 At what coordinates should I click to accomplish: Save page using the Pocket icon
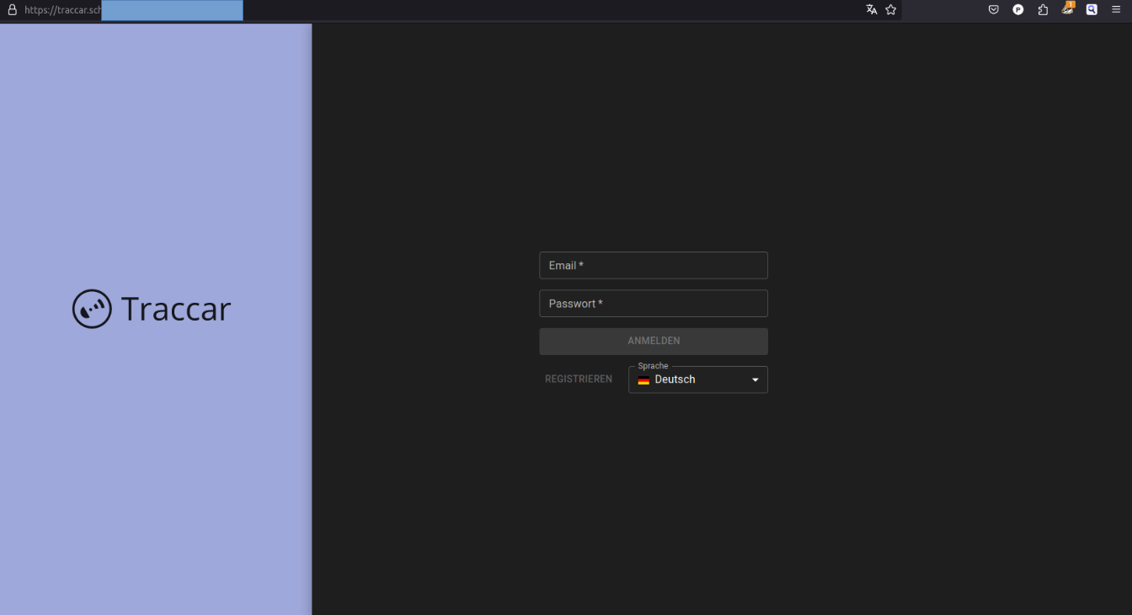point(994,10)
